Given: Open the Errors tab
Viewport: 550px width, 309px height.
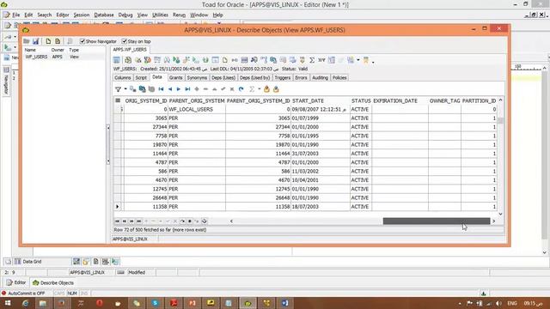Looking at the screenshot, I should [x=301, y=78].
